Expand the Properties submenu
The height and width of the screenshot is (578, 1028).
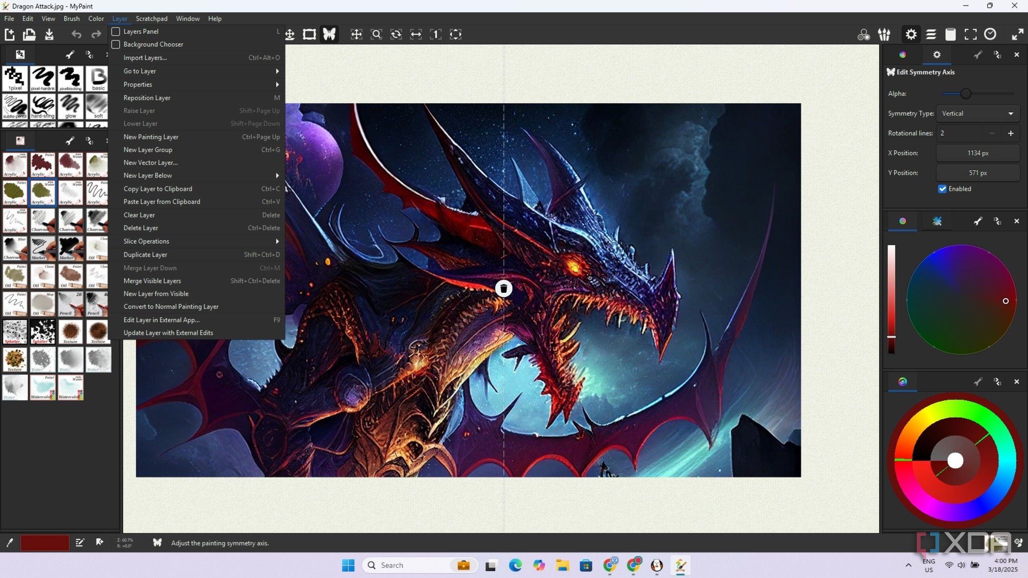point(197,85)
